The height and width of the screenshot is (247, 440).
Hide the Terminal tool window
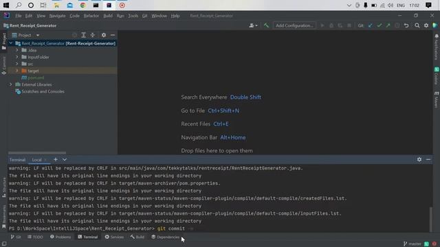(428, 159)
